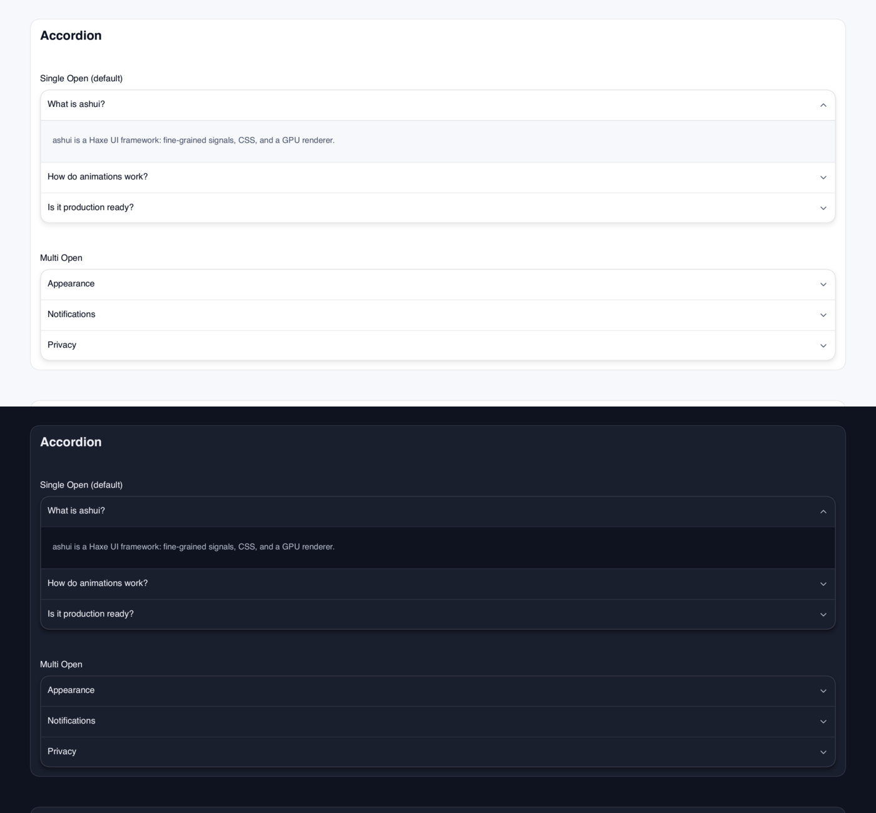Expand the Appearance chevron in light panel
The image size is (876, 813).
[x=823, y=285]
